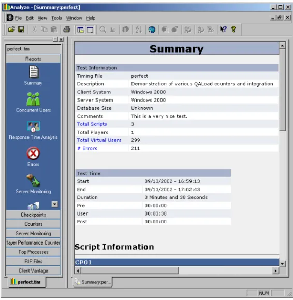This screenshot has height=300, width=293.
Task: Expand the Top Processes group
Action: pyautogui.click(x=33, y=252)
